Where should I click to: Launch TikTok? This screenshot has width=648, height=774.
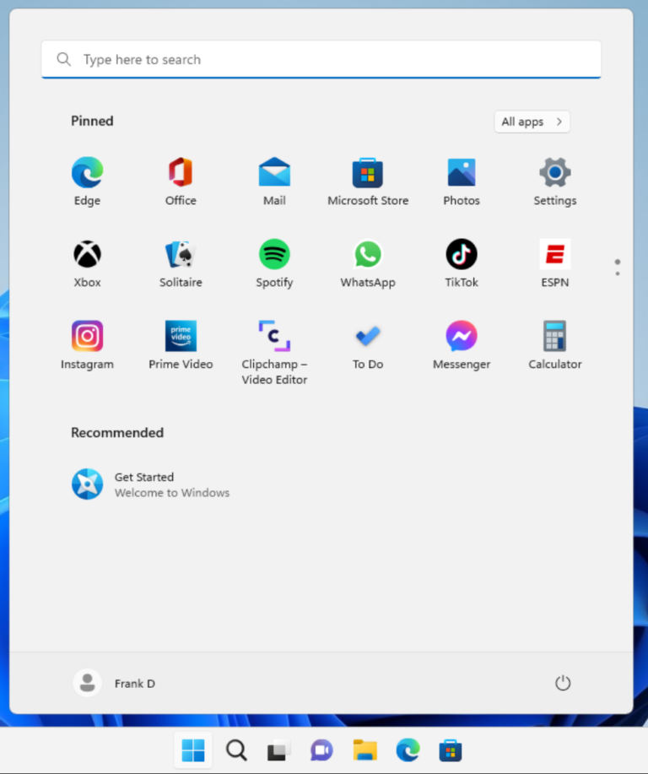[462, 263]
